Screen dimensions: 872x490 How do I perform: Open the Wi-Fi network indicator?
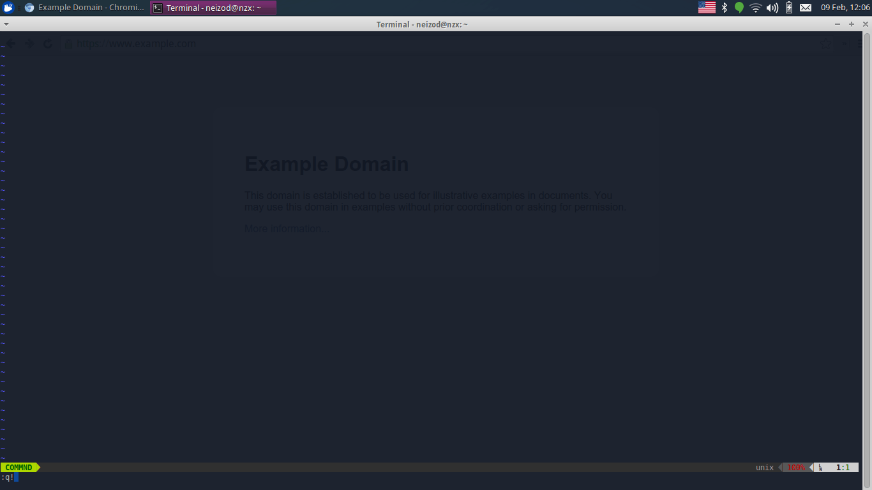click(x=756, y=8)
